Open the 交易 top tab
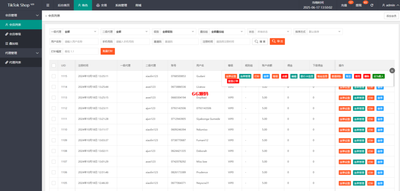The image size is (400, 191). pyautogui.click(x=102, y=5)
